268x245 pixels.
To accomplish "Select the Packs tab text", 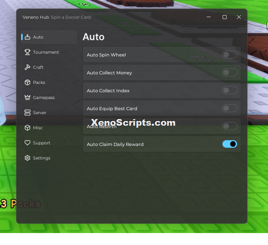I will (39, 82).
